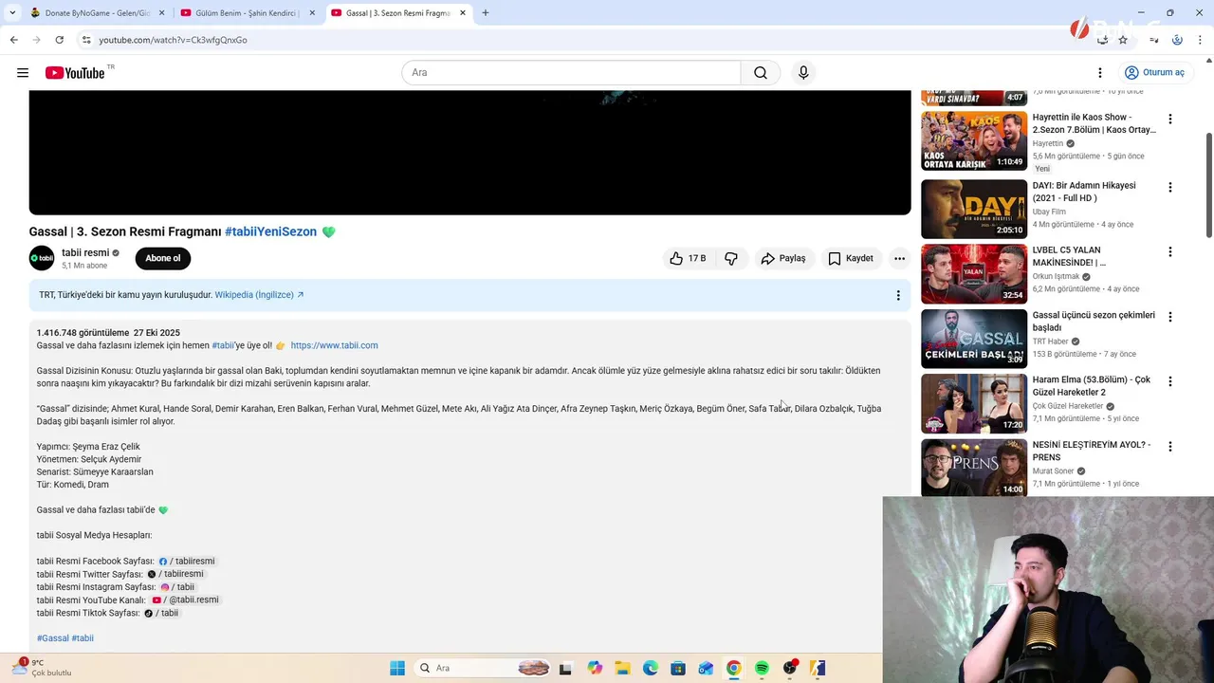Click the page vertical scrollbar
This screenshot has width=1214, height=683.
pyautogui.click(x=1208, y=185)
